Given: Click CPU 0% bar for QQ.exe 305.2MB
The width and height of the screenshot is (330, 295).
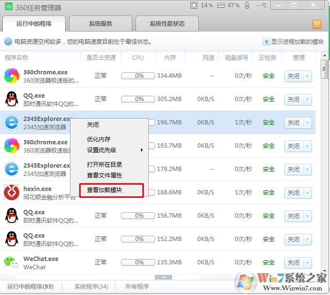Looking at the screenshot, I should click(x=138, y=99).
